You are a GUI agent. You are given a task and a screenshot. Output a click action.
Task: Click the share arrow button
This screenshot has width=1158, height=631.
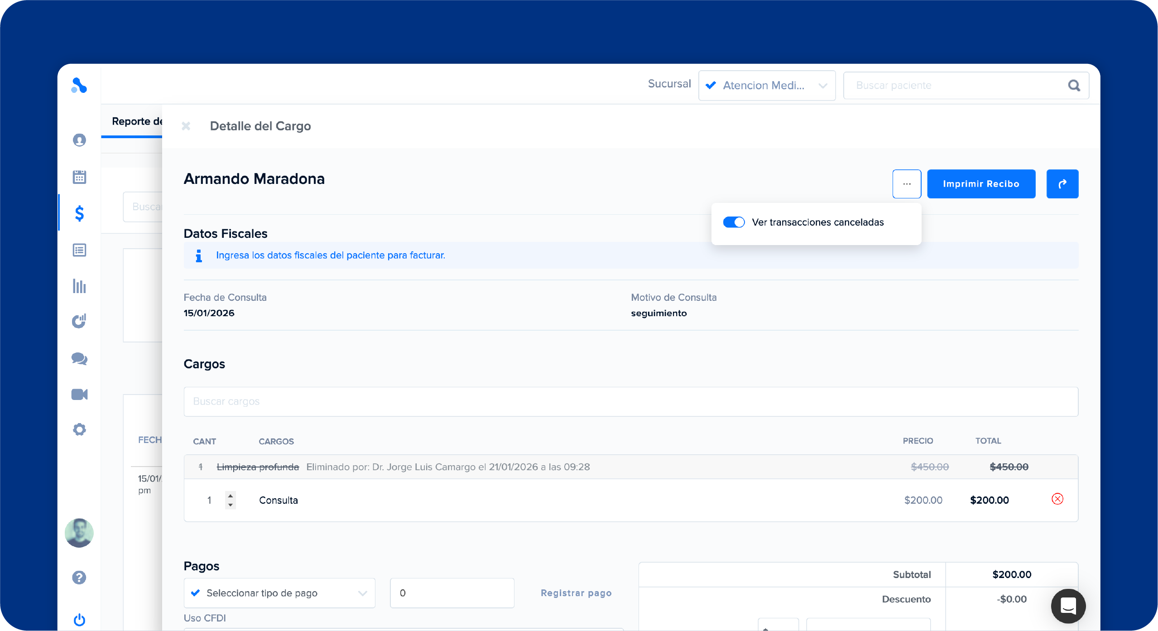point(1062,184)
